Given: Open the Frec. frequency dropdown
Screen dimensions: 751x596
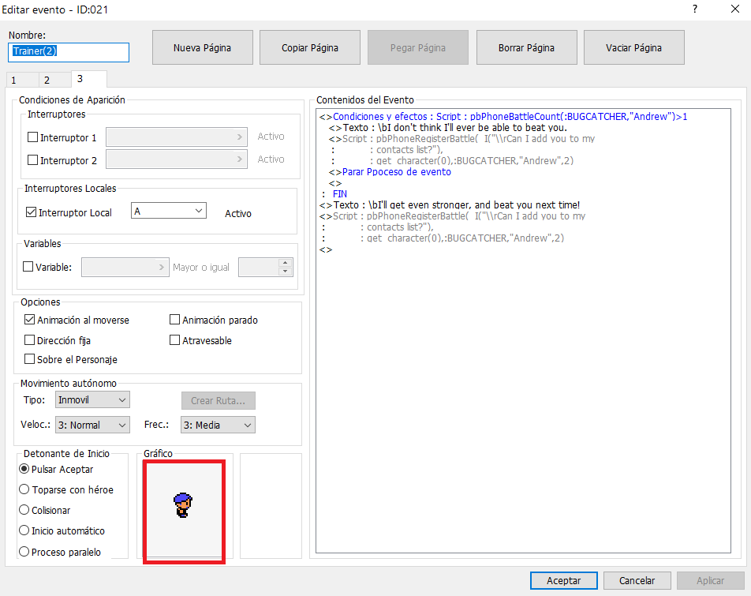Looking at the screenshot, I should (x=218, y=425).
